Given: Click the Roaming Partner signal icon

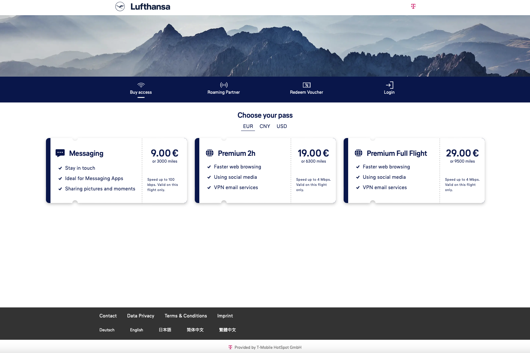Looking at the screenshot, I should pos(224,85).
